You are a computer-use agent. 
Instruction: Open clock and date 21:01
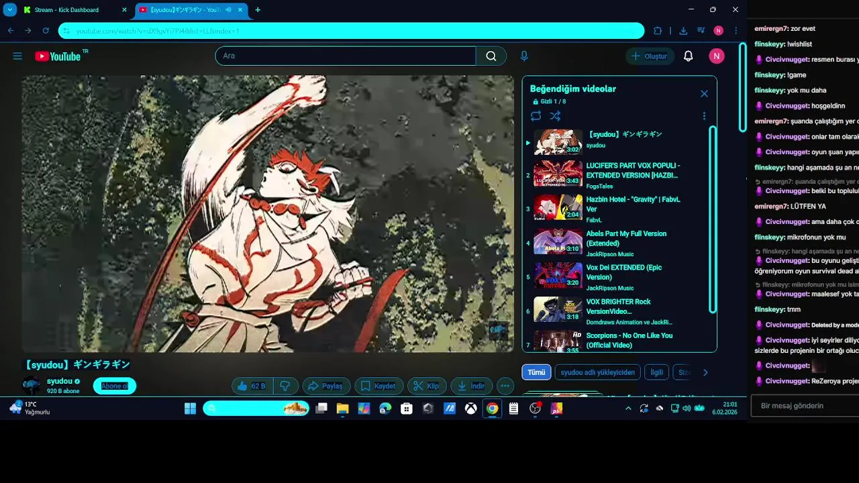[723, 409]
